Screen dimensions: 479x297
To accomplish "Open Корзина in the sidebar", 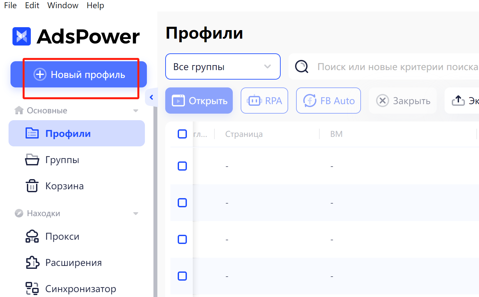I will [77, 186].
